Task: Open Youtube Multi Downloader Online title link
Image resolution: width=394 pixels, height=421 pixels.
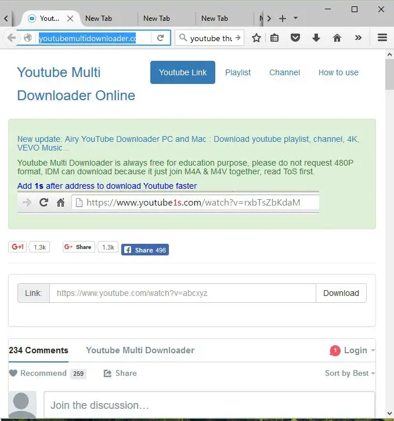Action: click(76, 84)
